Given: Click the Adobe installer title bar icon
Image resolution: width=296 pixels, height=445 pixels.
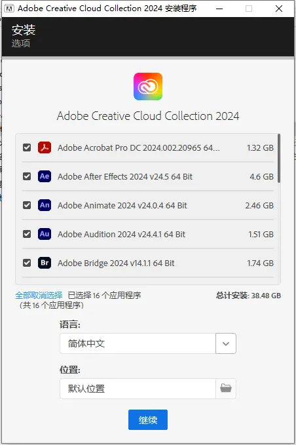Looking at the screenshot, I should pyautogui.click(x=9, y=9).
